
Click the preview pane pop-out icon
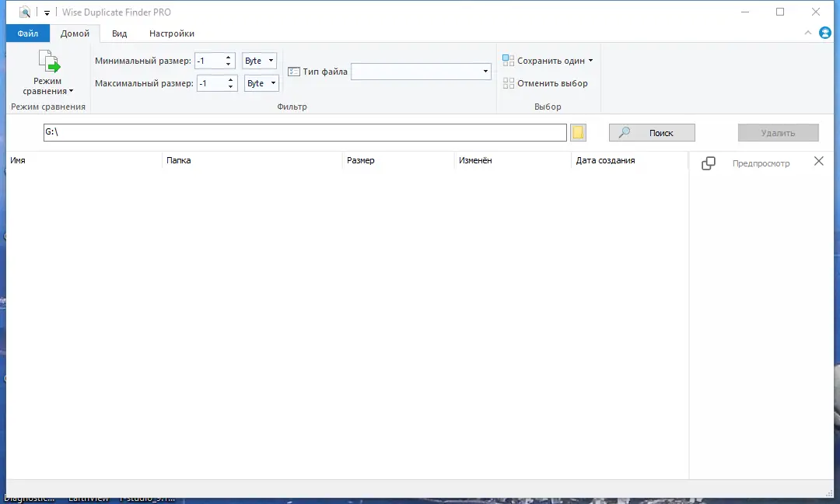[x=709, y=163]
